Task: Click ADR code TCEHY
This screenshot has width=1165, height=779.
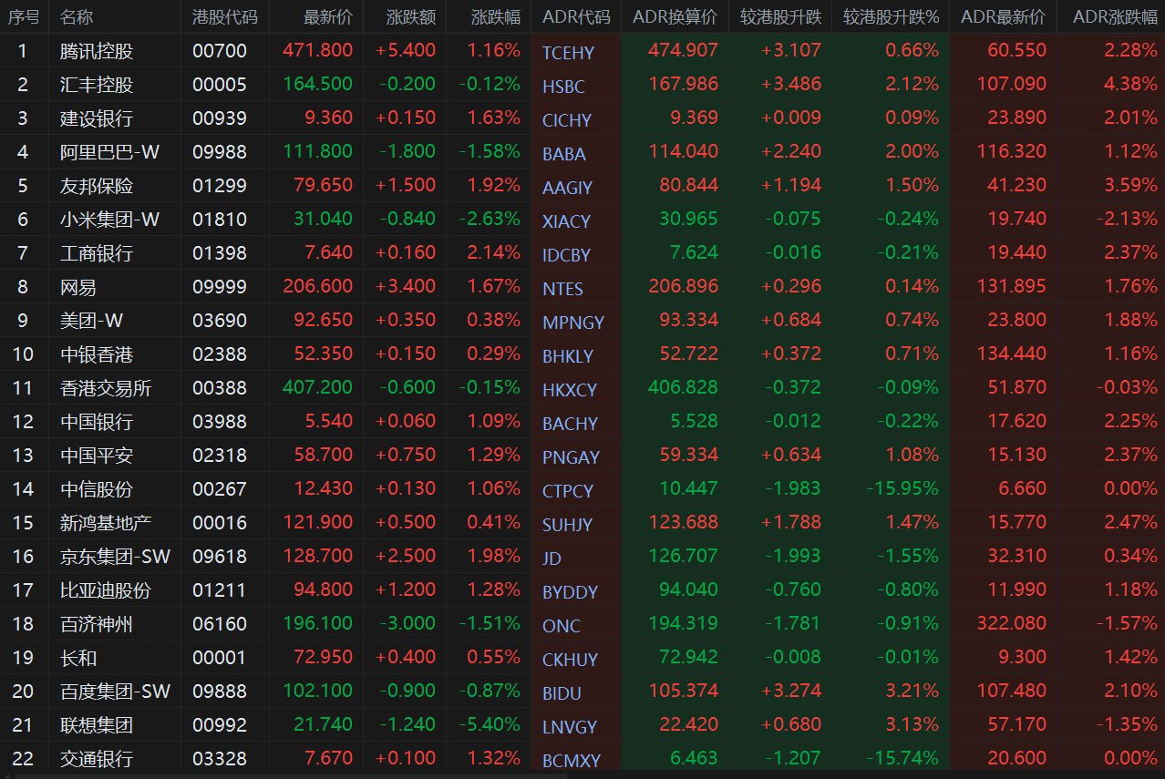Action: pos(568,53)
